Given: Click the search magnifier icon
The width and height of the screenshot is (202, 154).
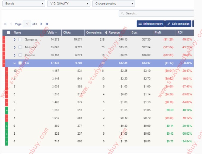Looking at the screenshot, I should point(123,13).
